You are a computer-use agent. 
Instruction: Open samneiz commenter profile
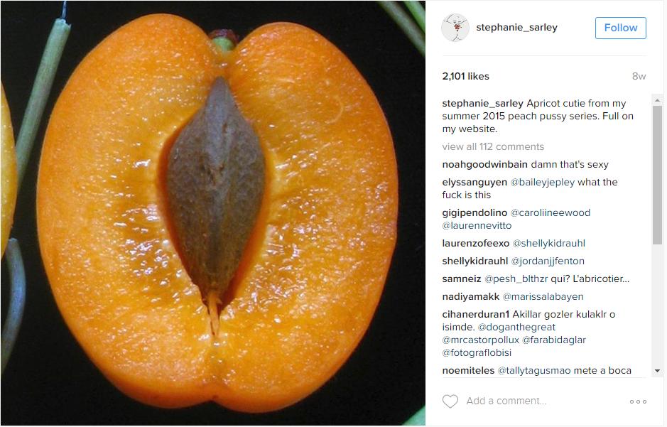coord(461,279)
